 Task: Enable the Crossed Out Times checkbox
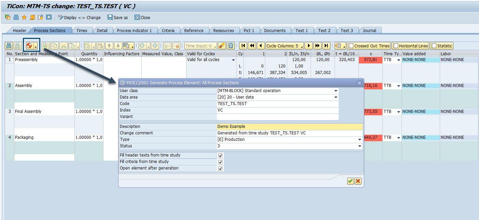click(x=351, y=46)
